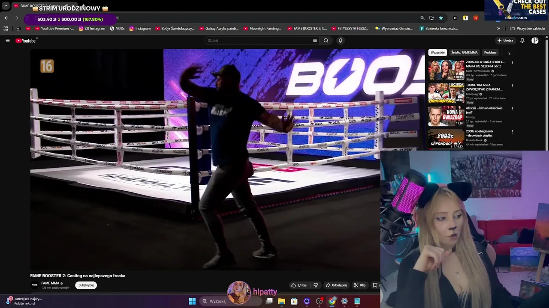Share the video with Udostępnij
The width and height of the screenshot is (549, 308).
(x=336, y=285)
